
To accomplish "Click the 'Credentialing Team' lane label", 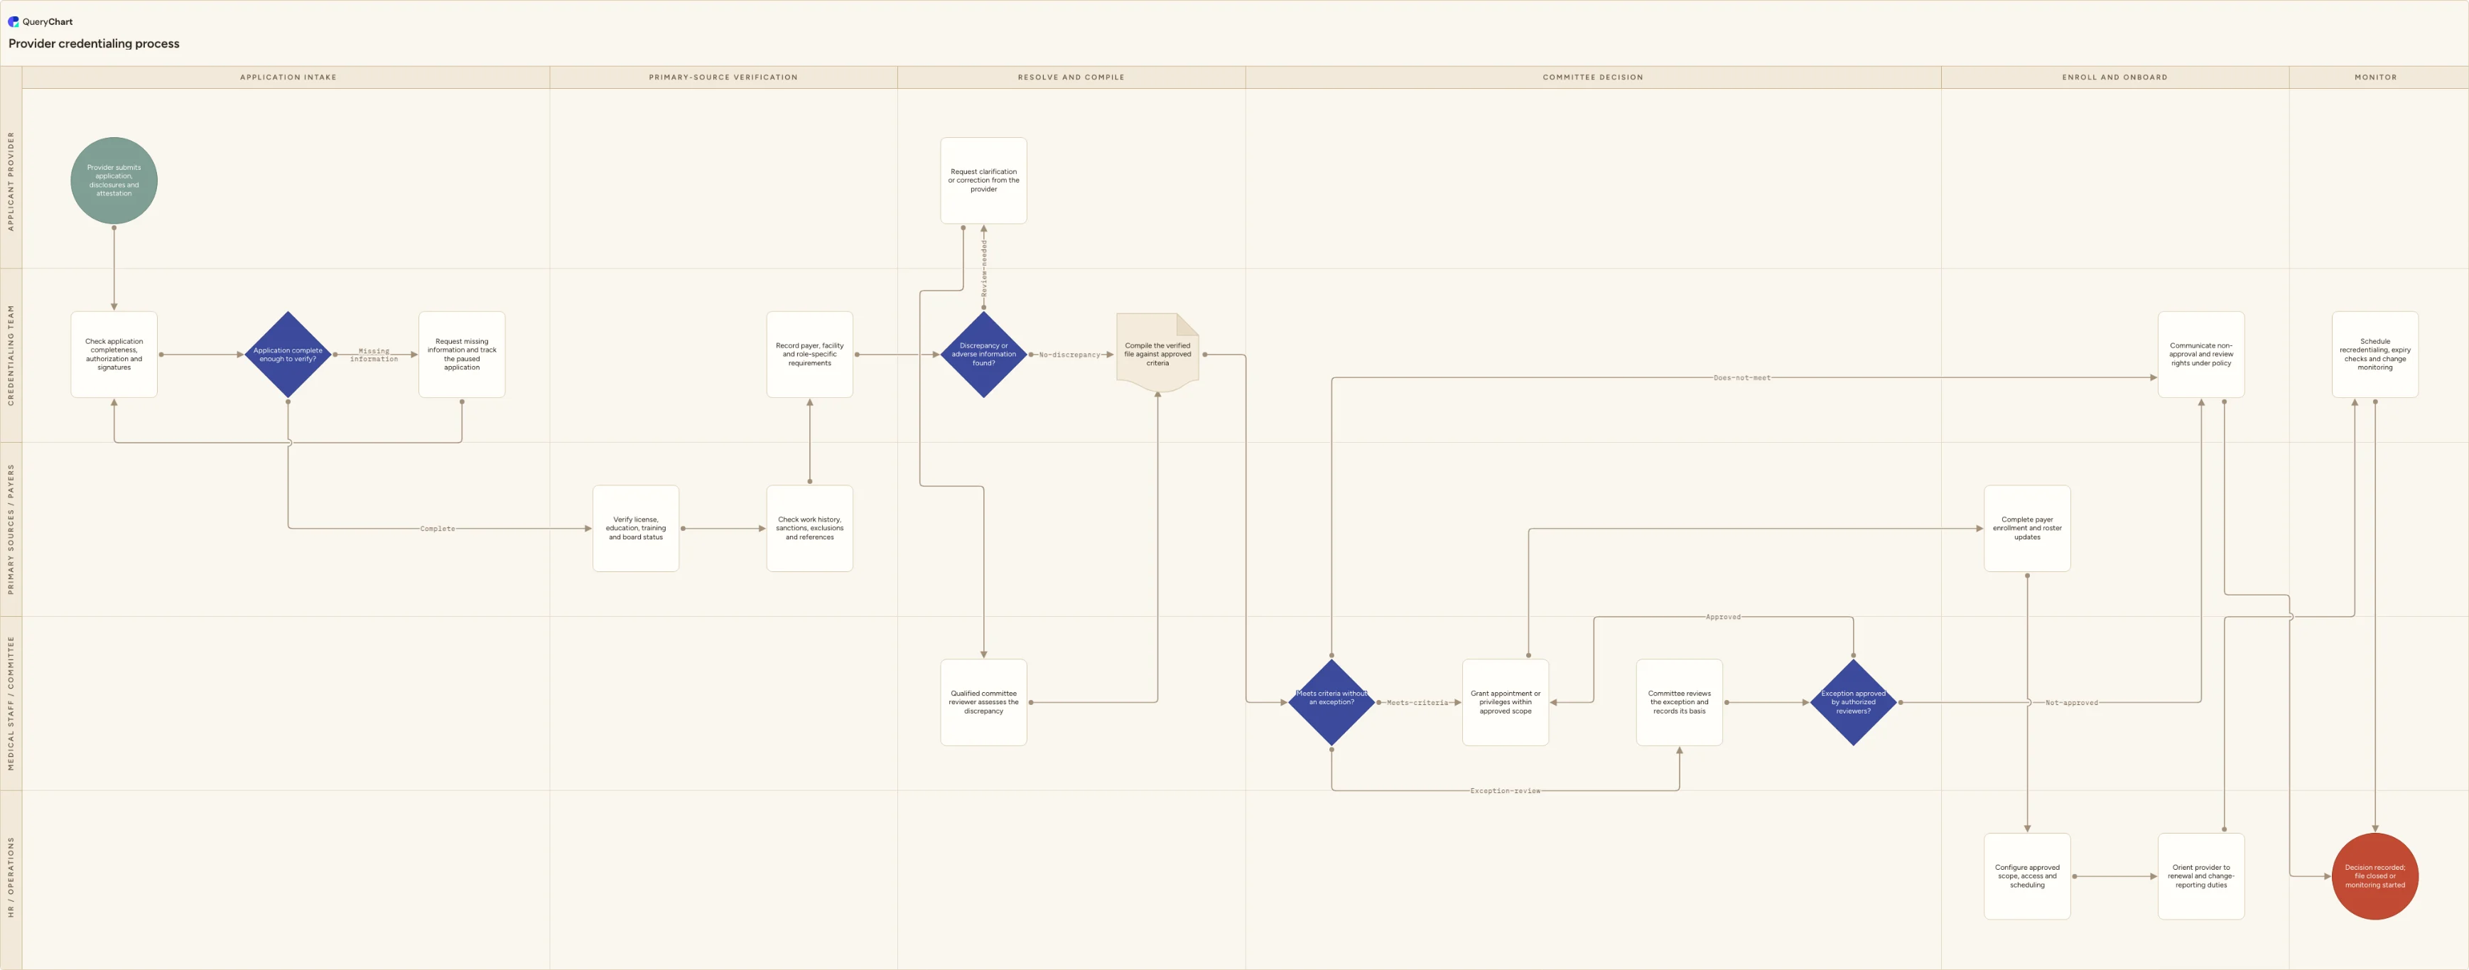I will point(11,355).
